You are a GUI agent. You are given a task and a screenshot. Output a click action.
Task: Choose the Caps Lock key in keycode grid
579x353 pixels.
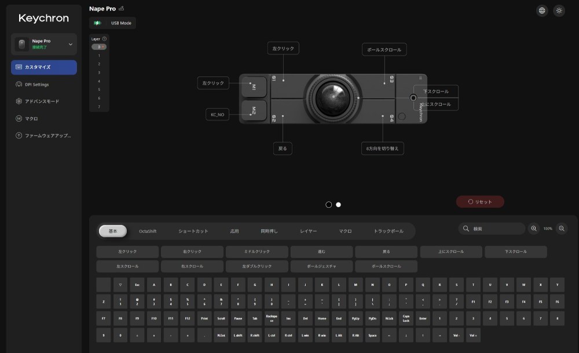coord(406,318)
